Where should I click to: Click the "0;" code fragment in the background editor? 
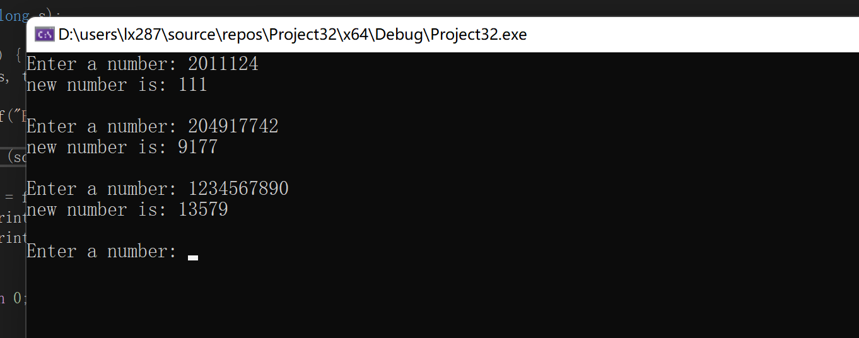coord(19,298)
